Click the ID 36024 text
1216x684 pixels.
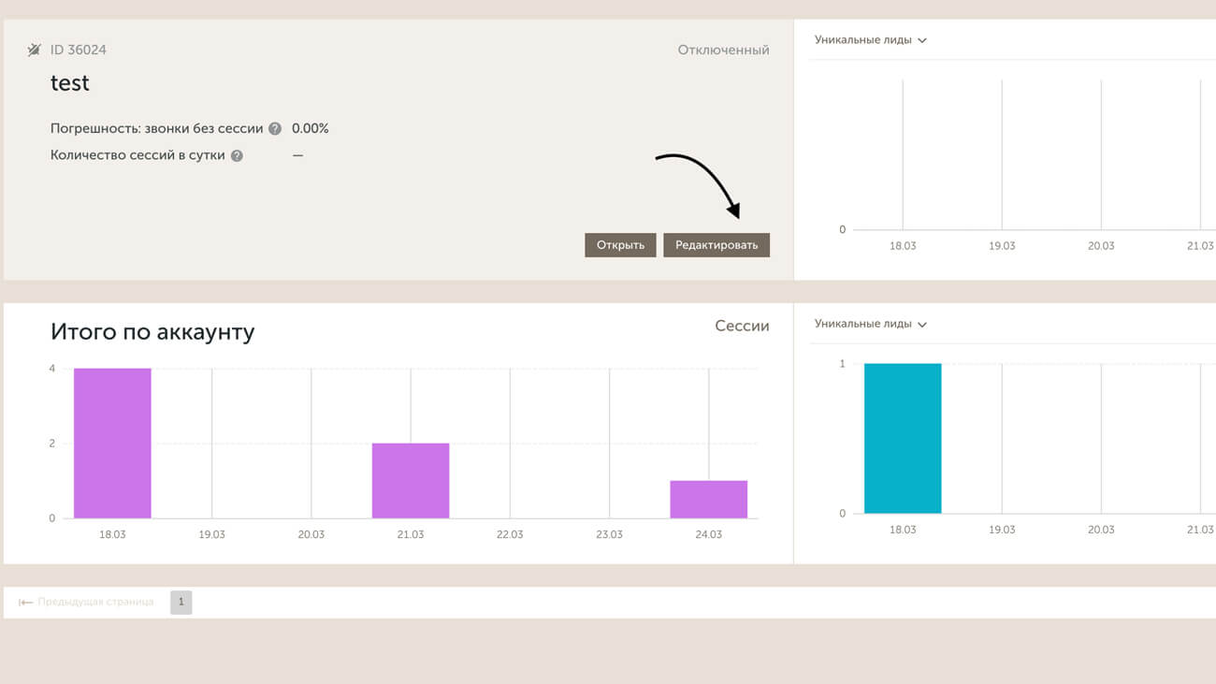click(x=79, y=50)
